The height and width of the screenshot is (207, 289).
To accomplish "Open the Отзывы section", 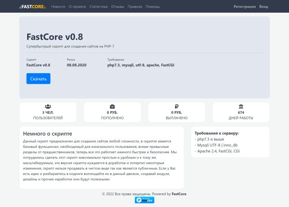I will coord(117,7).
